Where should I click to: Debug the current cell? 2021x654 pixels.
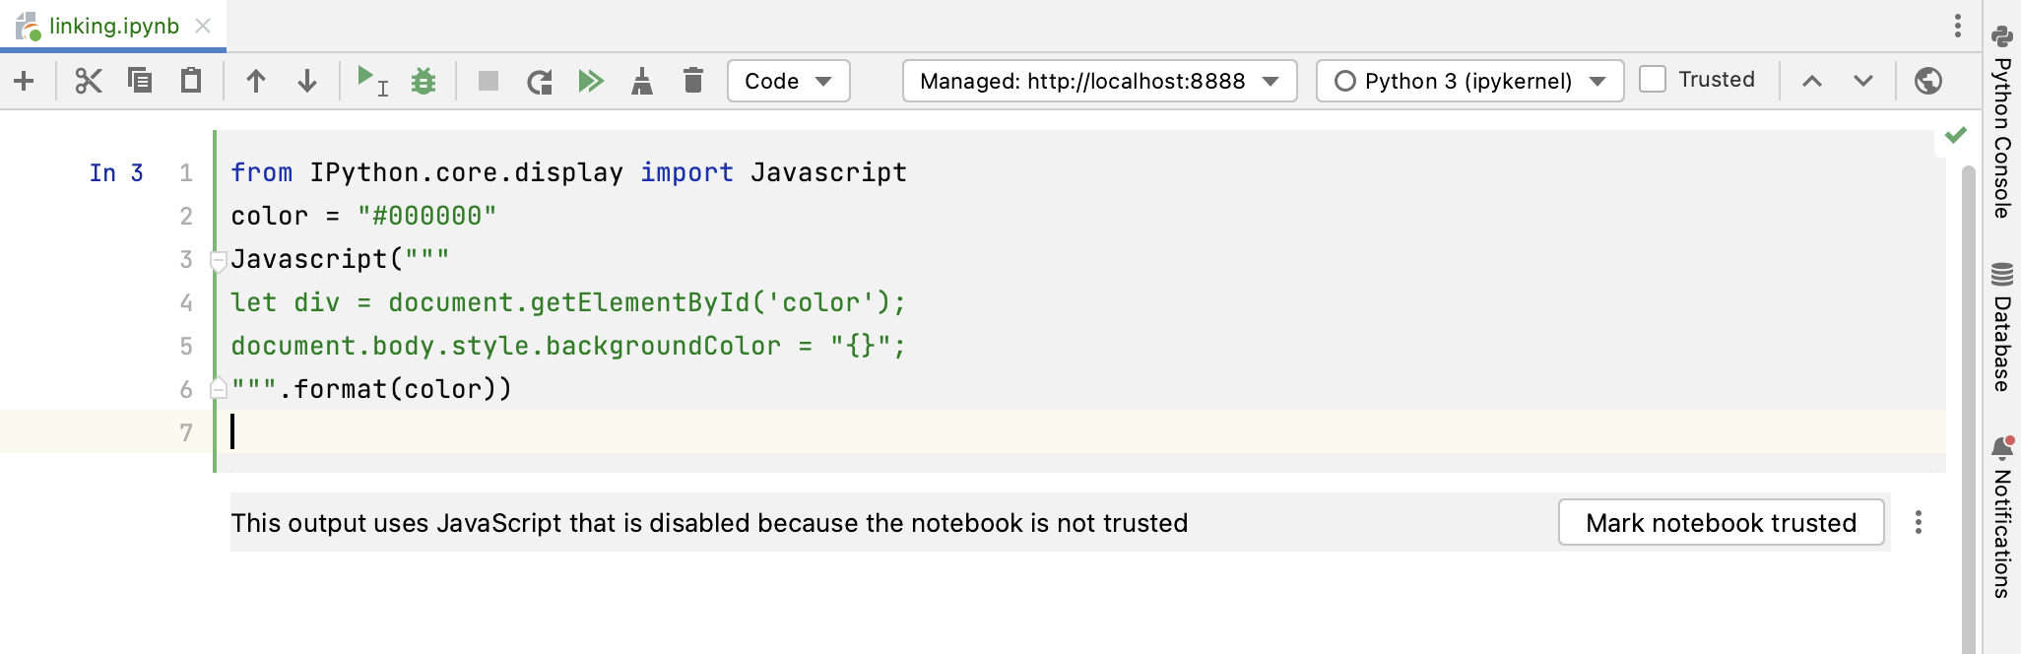click(424, 81)
